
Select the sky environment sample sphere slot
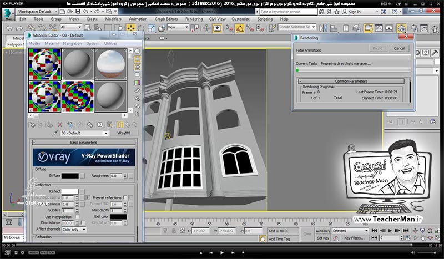(110, 64)
